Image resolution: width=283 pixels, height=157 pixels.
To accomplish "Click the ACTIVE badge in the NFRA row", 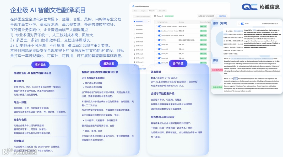I will [x=203, y=40].
